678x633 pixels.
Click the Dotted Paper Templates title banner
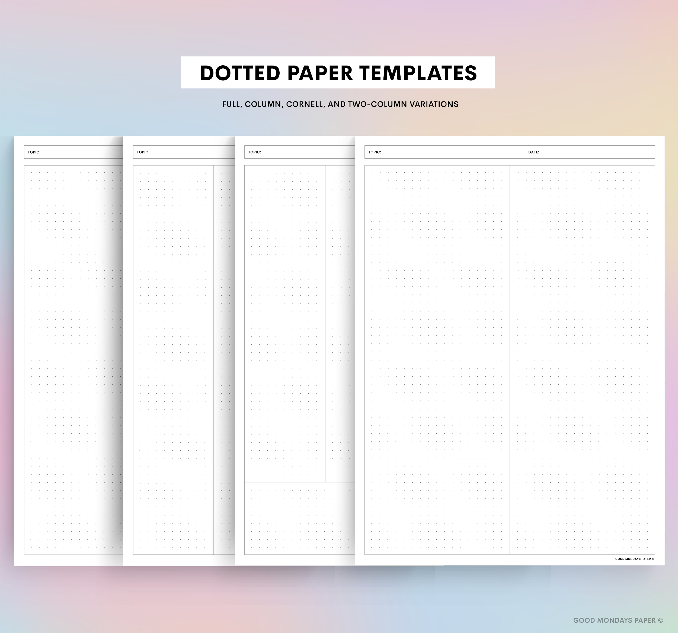(x=338, y=72)
